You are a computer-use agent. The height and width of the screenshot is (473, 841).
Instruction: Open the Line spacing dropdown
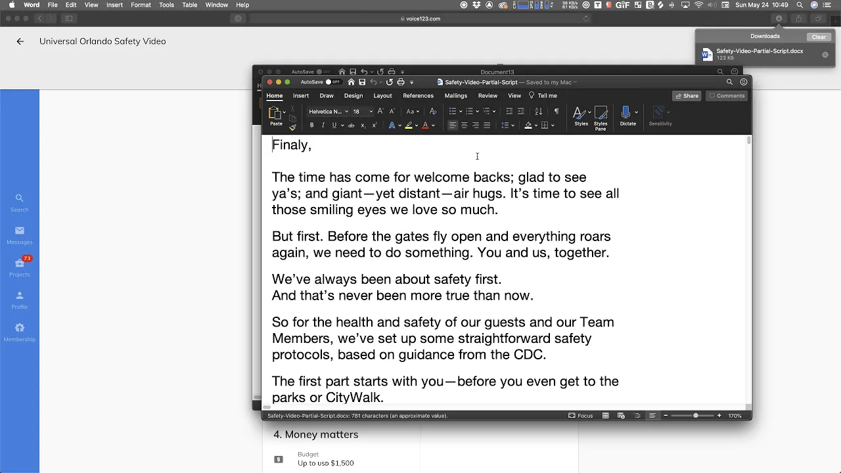pos(508,125)
